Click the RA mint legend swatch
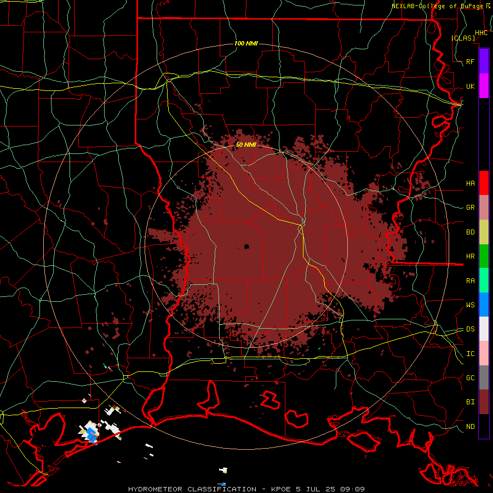Viewport: 493px width, 493px height. point(484,280)
